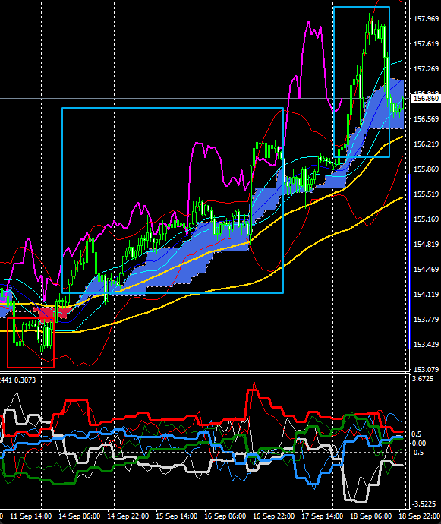Click the 154.119 price axis label
This screenshot has width=441, height=524.
[x=426, y=295]
